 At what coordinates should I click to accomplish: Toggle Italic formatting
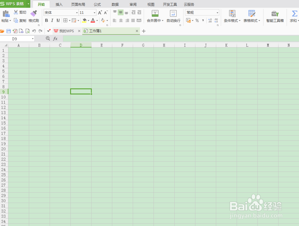52,20
